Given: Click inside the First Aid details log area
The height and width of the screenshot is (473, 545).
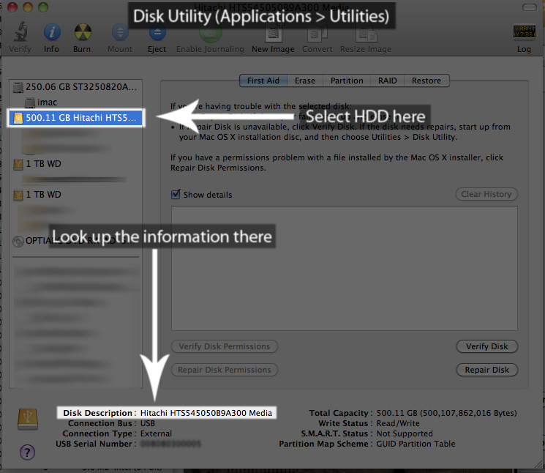Looking at the screenshot, I should click(344, 268).
